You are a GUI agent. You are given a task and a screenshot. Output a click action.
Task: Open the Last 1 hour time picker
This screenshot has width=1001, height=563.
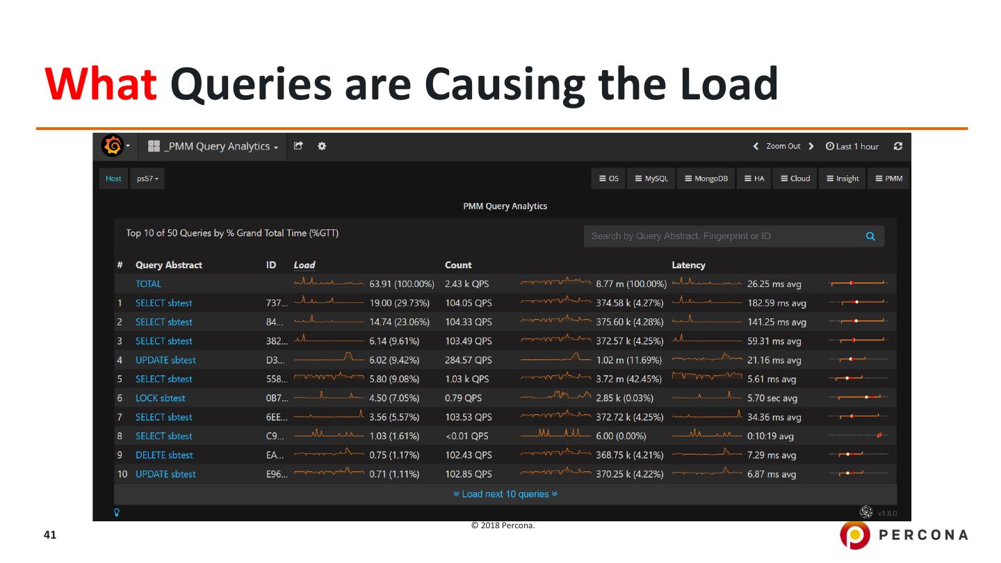(x=852, y=146)
